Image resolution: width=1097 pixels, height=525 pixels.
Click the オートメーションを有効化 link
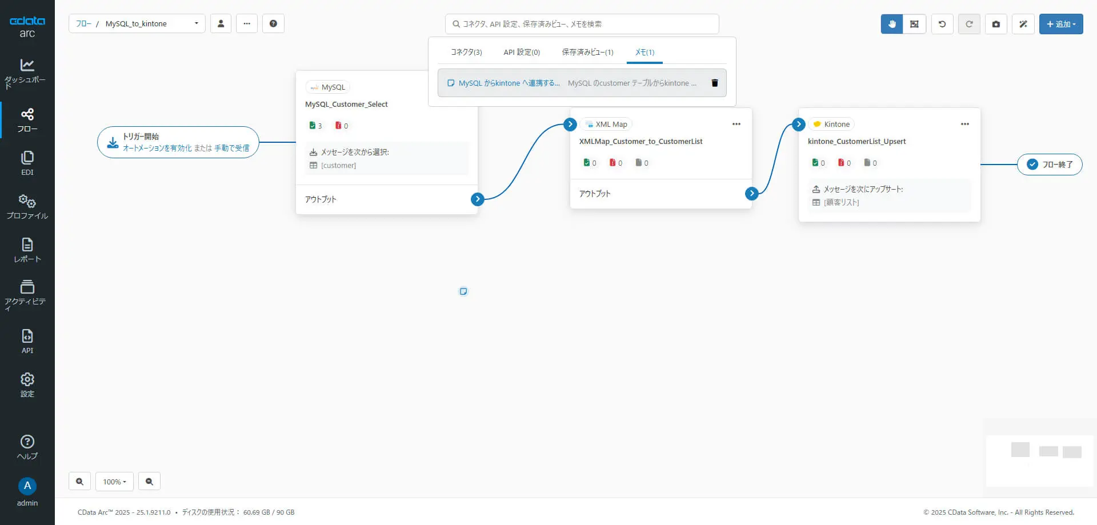[x=157, y=148]
